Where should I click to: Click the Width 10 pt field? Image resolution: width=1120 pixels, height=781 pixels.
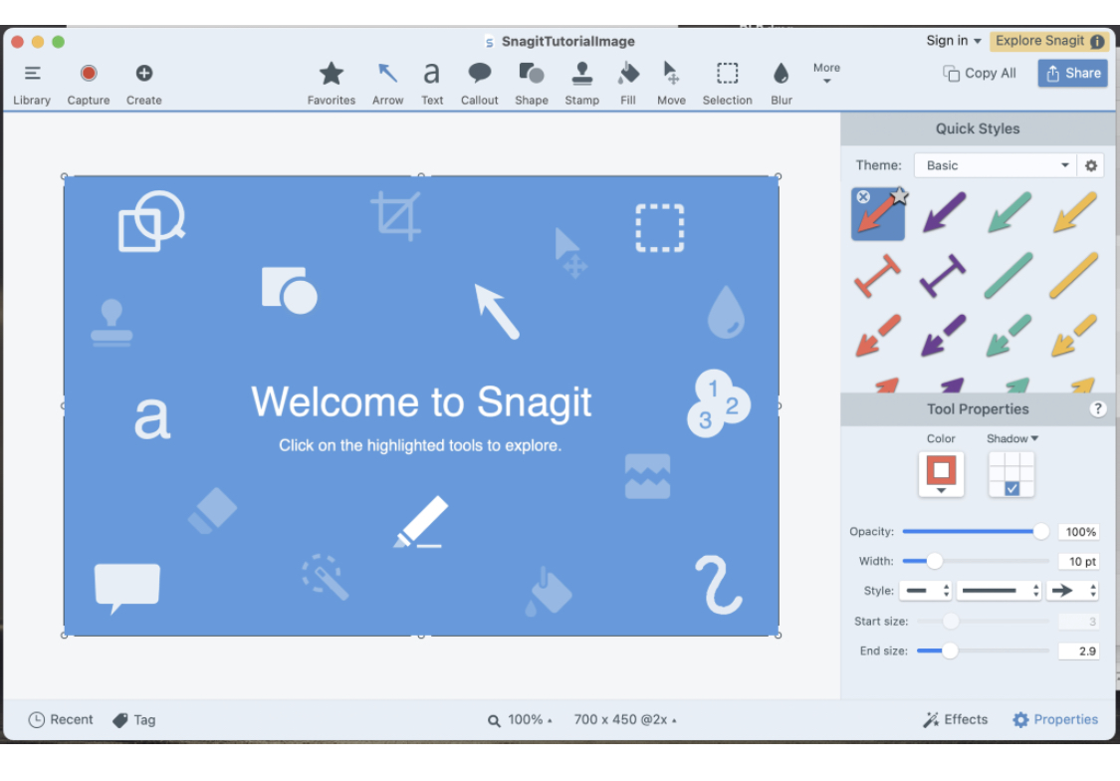1078,562
